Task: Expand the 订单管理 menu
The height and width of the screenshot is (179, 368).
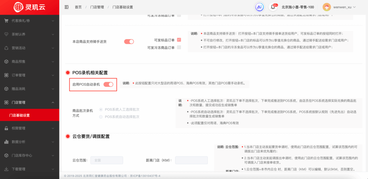Action: (29, 75)
